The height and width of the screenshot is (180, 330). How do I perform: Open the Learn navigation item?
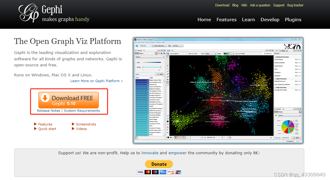[248, 20]
